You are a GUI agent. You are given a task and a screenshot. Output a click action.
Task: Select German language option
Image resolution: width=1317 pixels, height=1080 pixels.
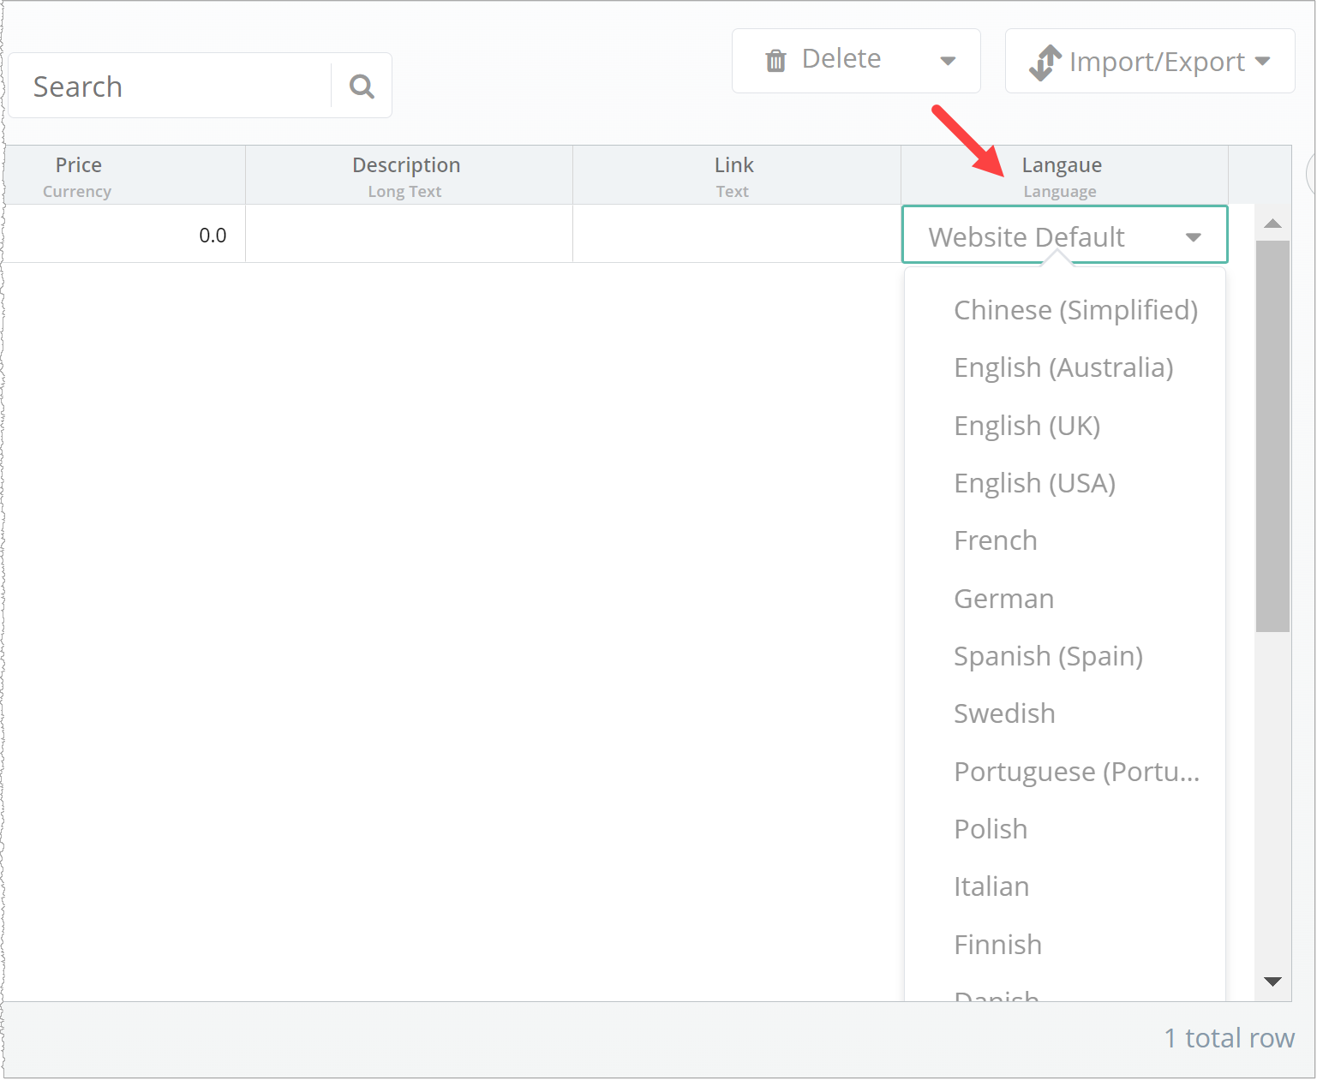pos(1003,599)
